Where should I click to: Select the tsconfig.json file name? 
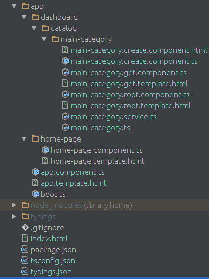(53, 261)
